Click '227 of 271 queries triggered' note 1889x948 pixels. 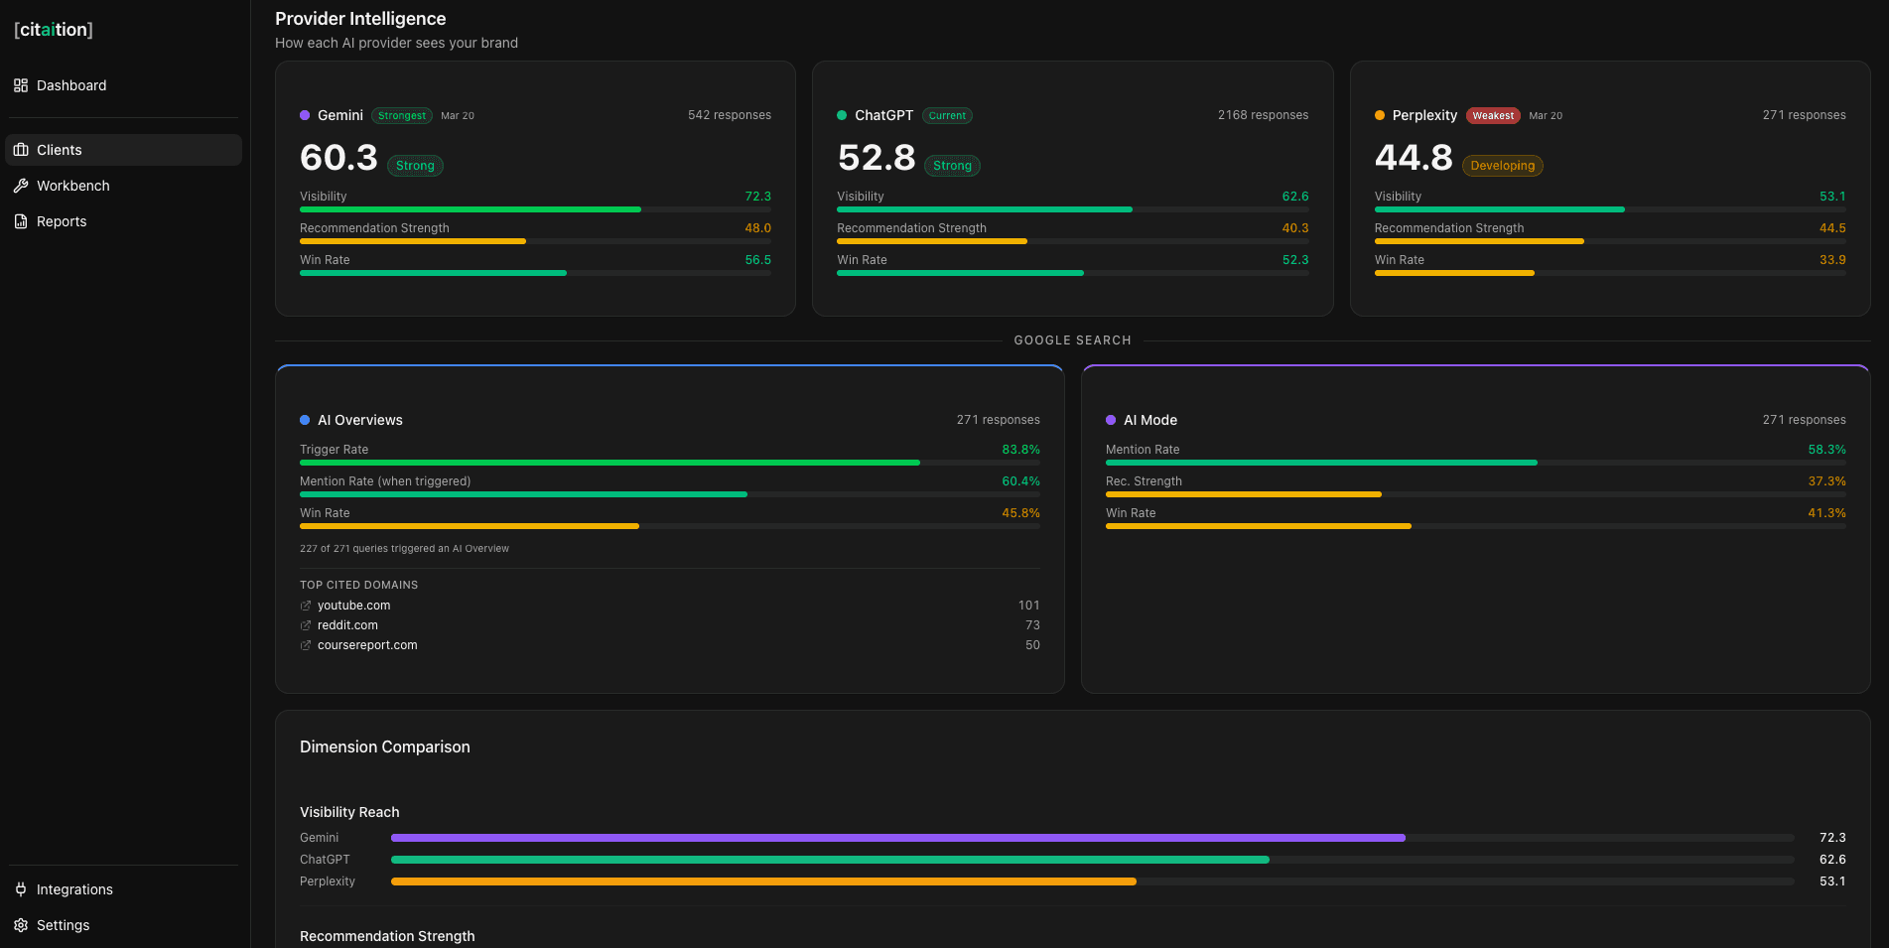pyautogui.click(x=404, y=549)
